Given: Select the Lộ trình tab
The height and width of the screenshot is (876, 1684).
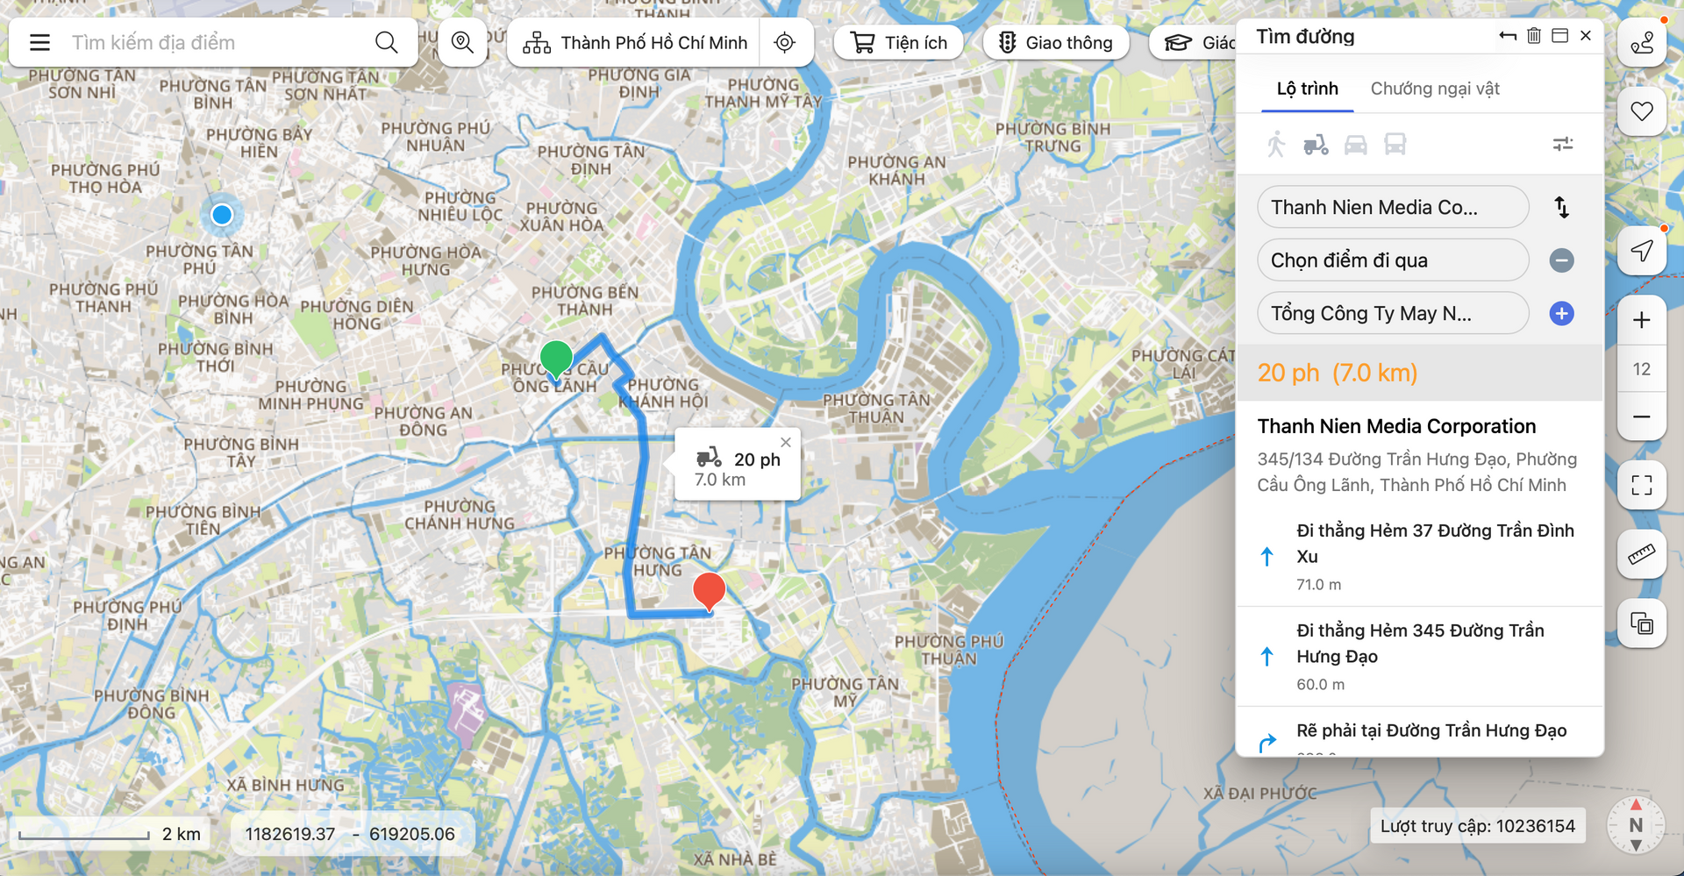Looking at the screenshot, I should click(x=1307, y=89).
